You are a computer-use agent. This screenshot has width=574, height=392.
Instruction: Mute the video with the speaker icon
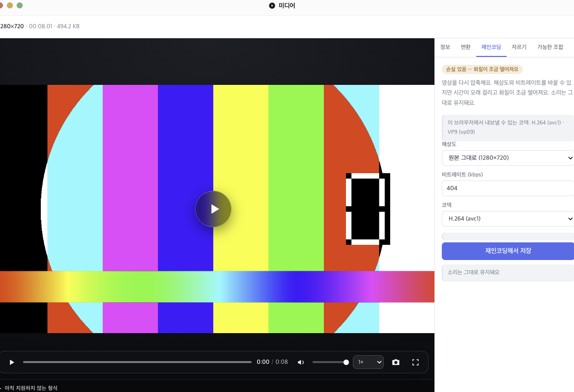click(x=301, y=362)
